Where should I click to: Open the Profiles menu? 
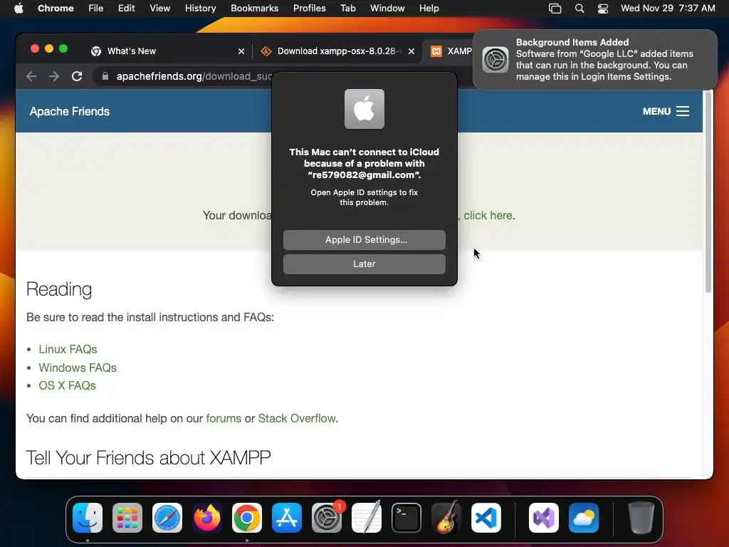[309, 9]
